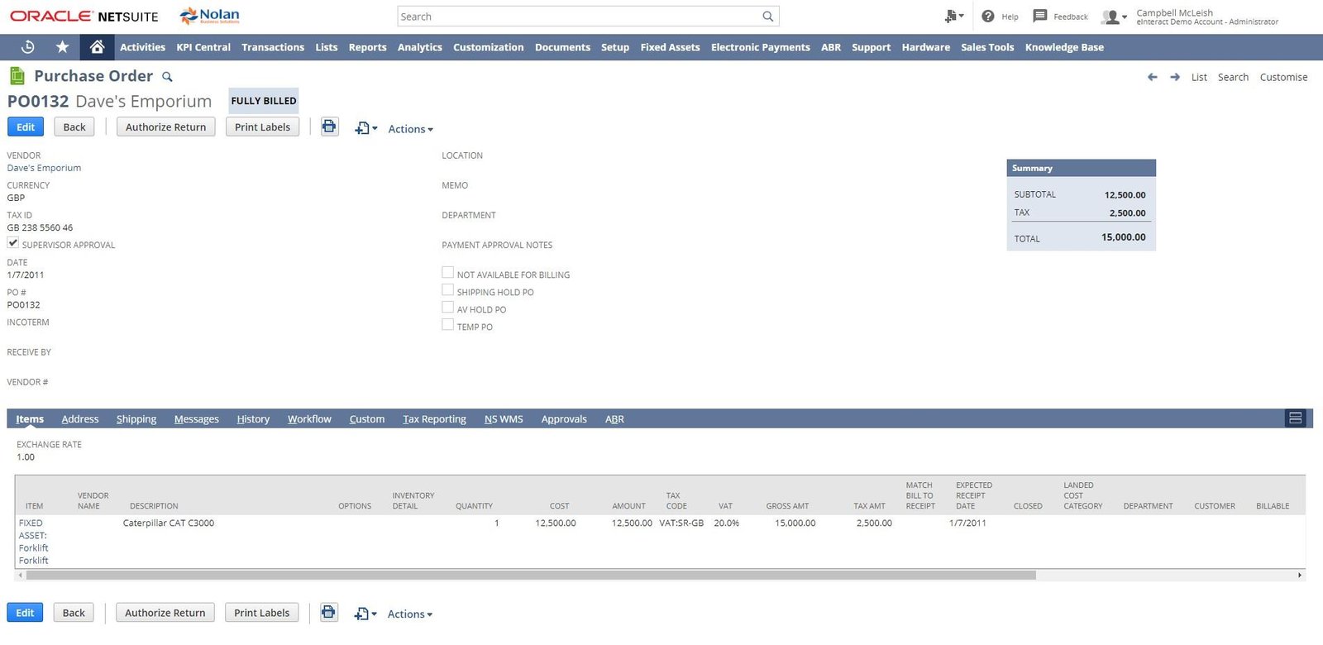
Task: Click the right arrow of items scrollbar
Action: point(1300,575)
